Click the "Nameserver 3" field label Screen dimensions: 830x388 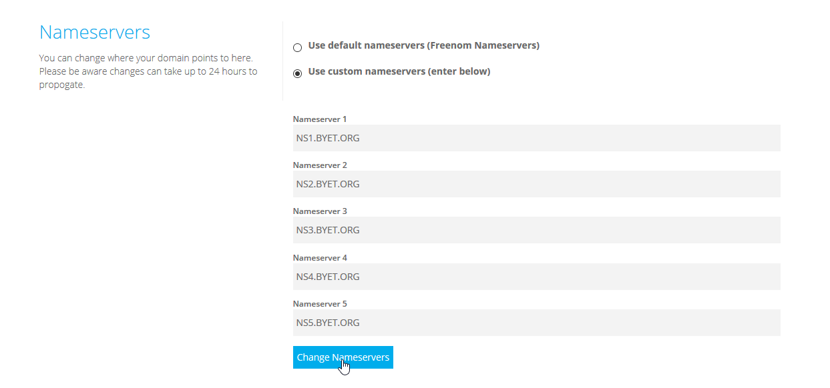320,211
